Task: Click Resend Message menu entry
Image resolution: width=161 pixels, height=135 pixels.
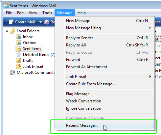Action: click(x=104, y=125)
